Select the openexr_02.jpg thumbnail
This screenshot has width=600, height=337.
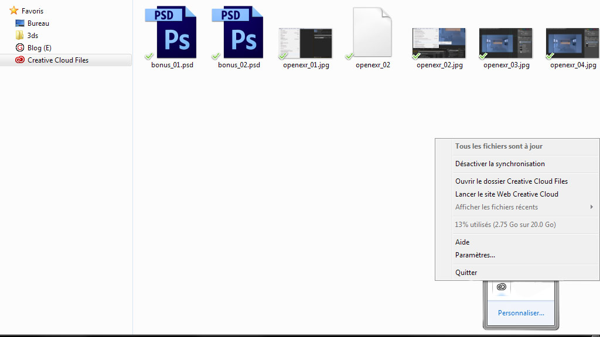439,43
